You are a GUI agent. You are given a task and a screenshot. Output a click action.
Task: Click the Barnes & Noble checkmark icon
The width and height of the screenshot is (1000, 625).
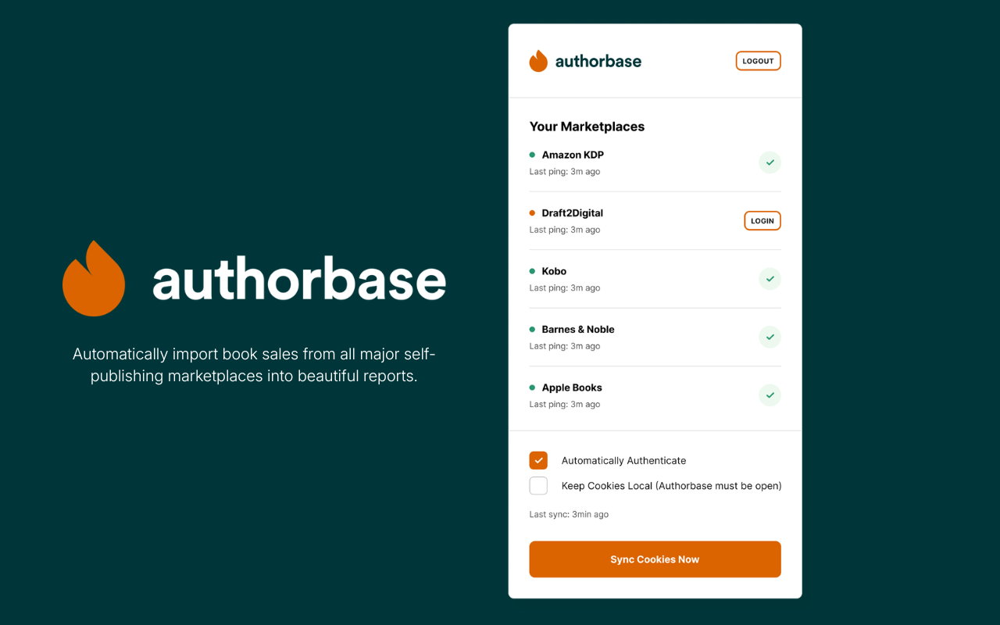coord(770,337)
